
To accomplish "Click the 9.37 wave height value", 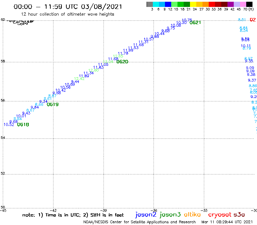I will [x=252, y=80].
